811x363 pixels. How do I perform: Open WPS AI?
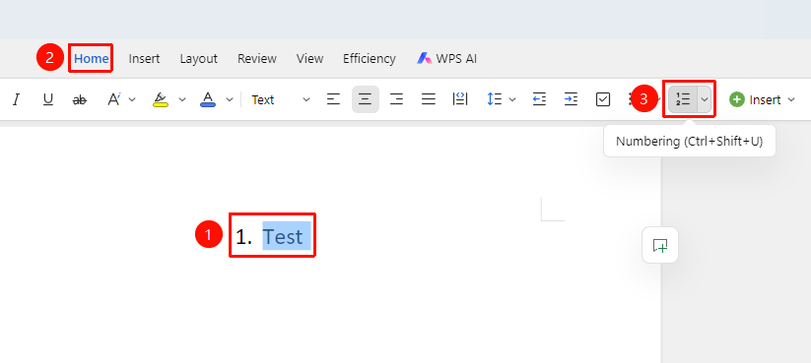click(446, 59)
